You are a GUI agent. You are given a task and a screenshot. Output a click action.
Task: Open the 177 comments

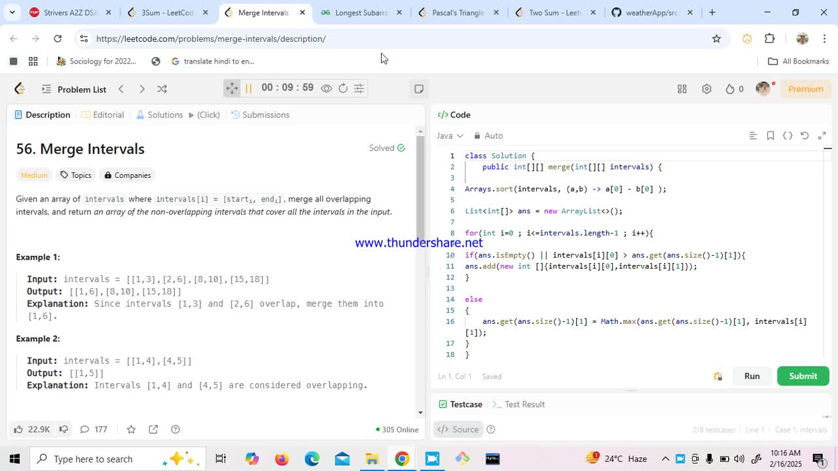tap(94, 429)
